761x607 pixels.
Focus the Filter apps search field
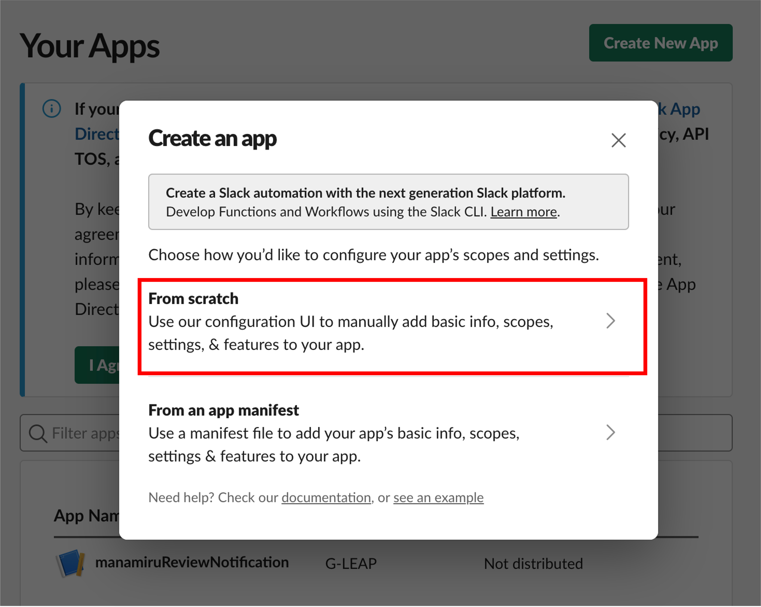point(85,433)
